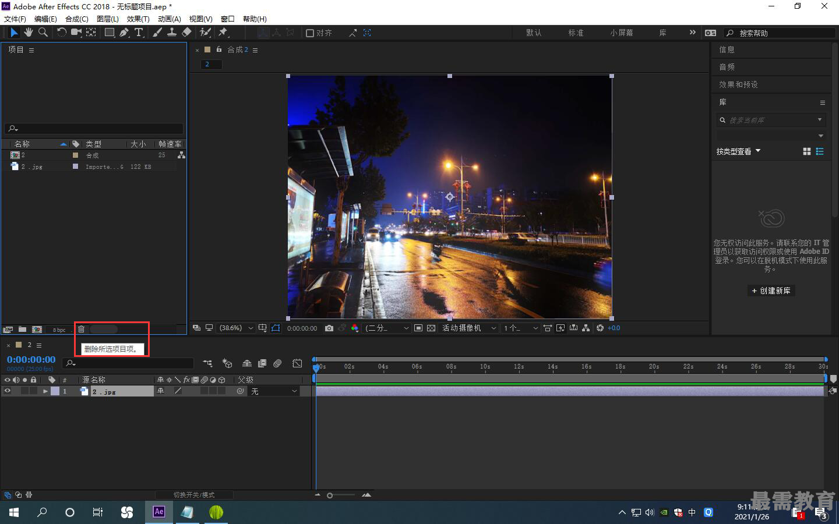This screenshot has width=839, height=524.
Task: Open the 合成(C) menu
Action: (x=76, y=19)
